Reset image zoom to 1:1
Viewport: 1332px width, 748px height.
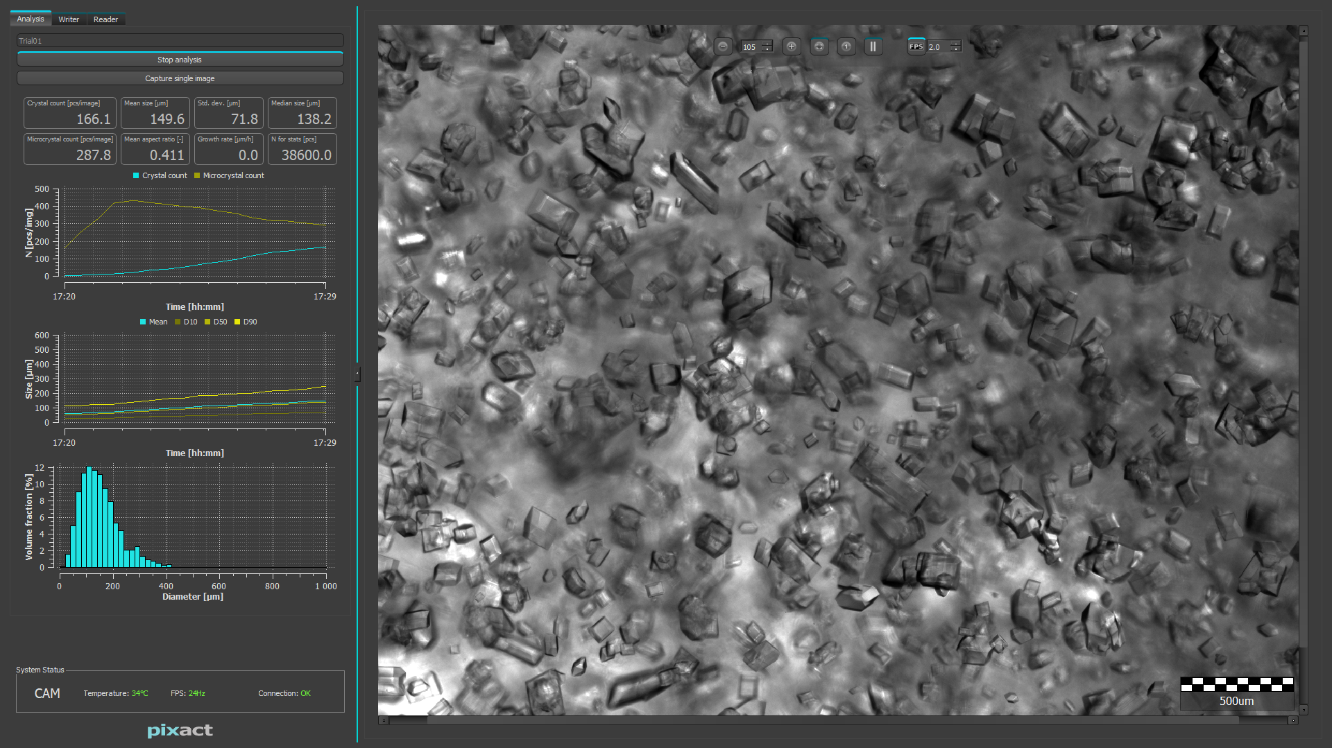(846, 46)
